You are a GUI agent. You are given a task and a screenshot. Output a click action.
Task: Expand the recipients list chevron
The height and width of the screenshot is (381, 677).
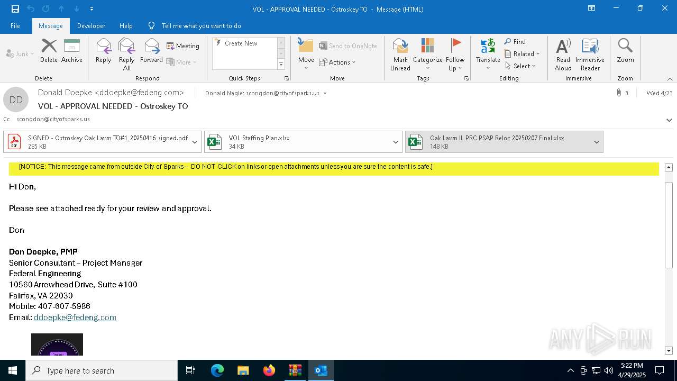coord(325,93)
